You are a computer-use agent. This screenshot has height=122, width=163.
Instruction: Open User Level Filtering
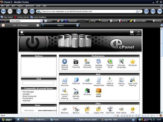click(x=133, y=80)
